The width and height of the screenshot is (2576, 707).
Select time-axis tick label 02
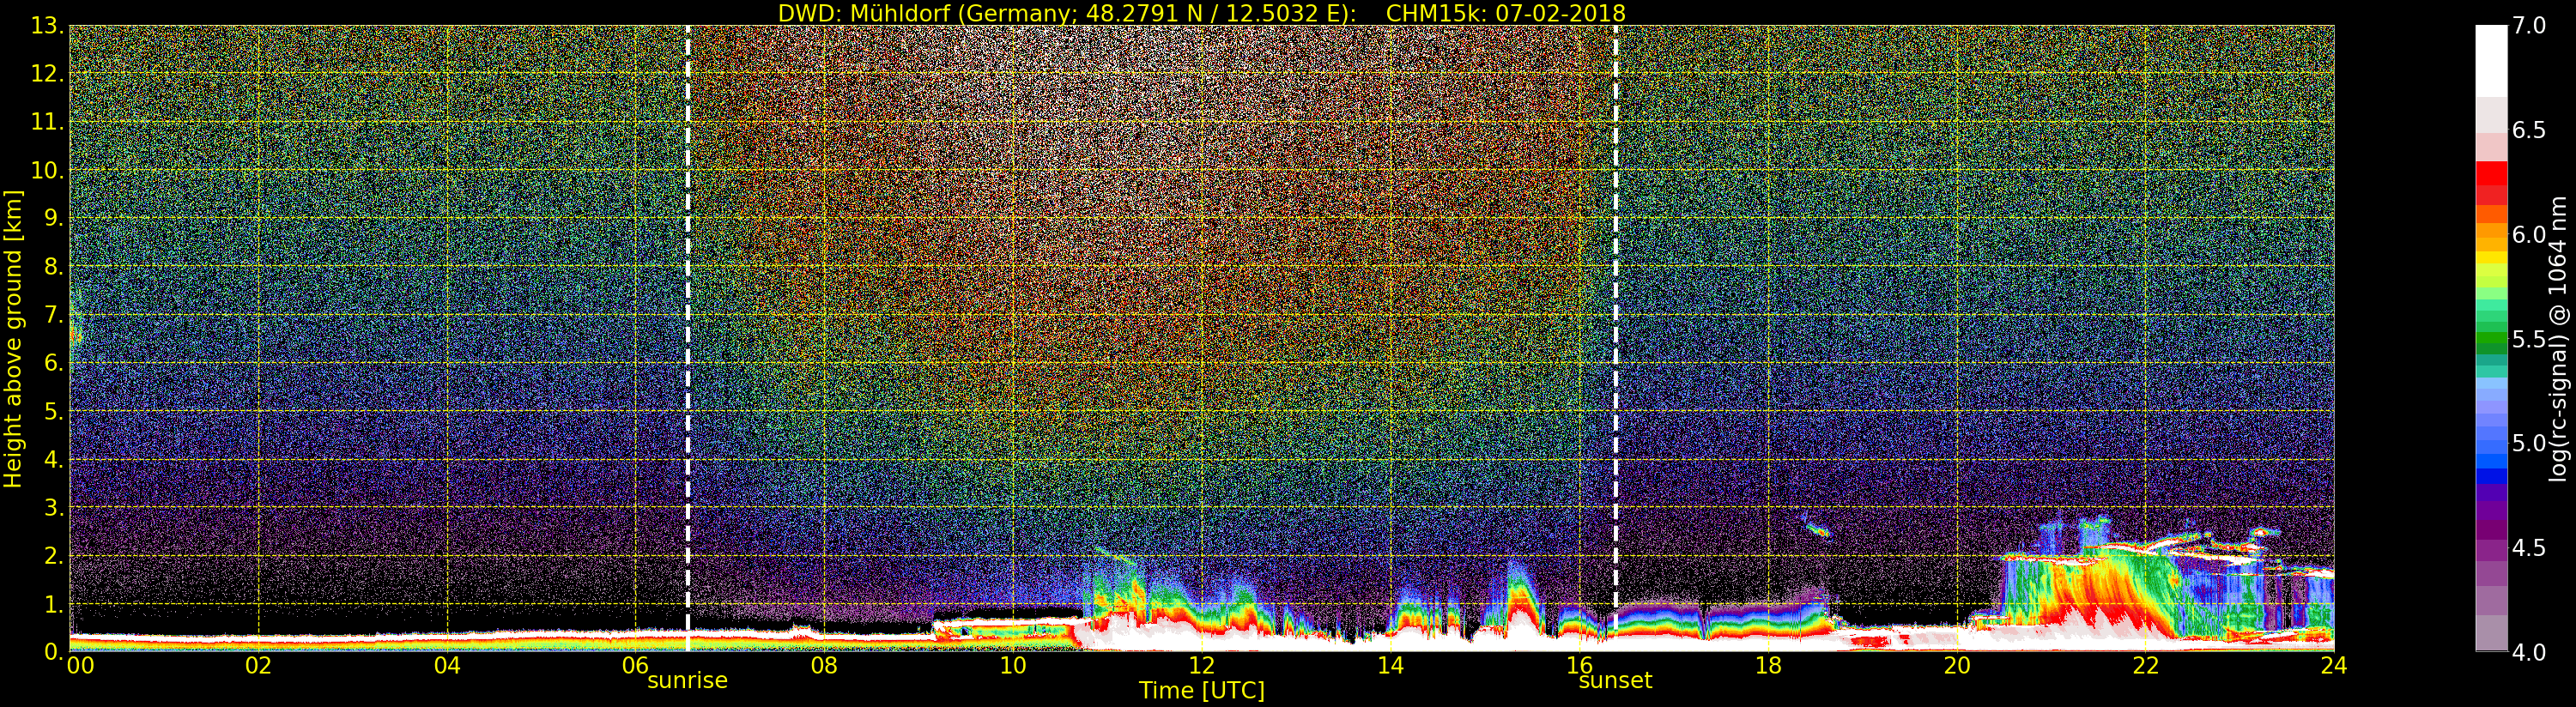click(258, 666)
